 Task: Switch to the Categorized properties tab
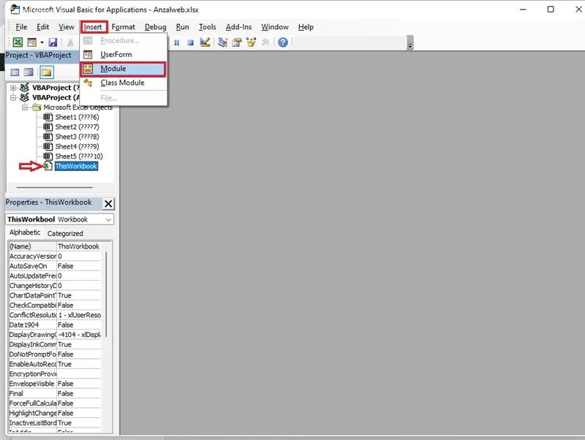[65, 233]
